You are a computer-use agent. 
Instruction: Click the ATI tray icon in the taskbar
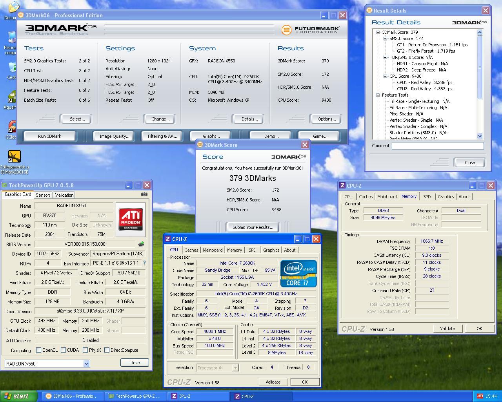coord(480,396)
